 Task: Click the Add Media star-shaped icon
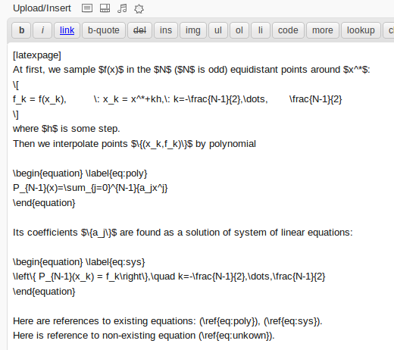(x=139, y=9)
